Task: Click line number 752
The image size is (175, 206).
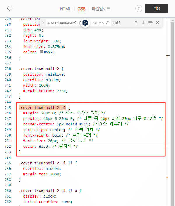Action: (8, 146)
